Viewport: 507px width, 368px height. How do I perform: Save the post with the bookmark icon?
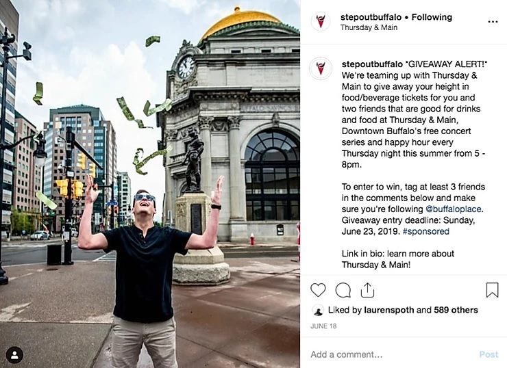coord(492,289)
